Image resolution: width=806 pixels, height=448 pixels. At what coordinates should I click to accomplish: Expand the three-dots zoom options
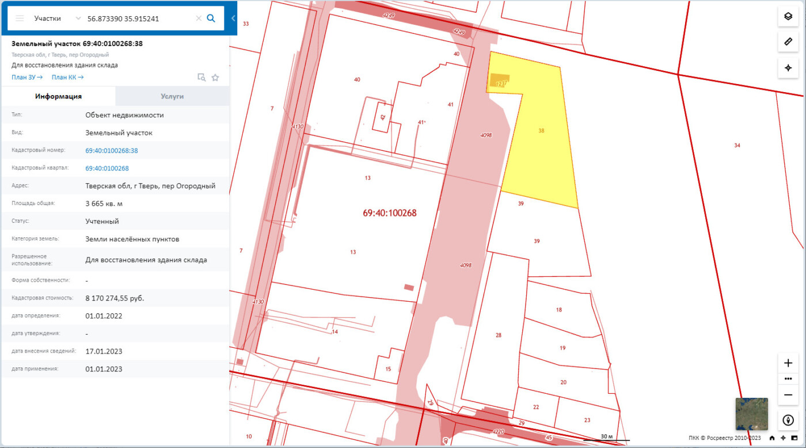[x=788, y=379]
